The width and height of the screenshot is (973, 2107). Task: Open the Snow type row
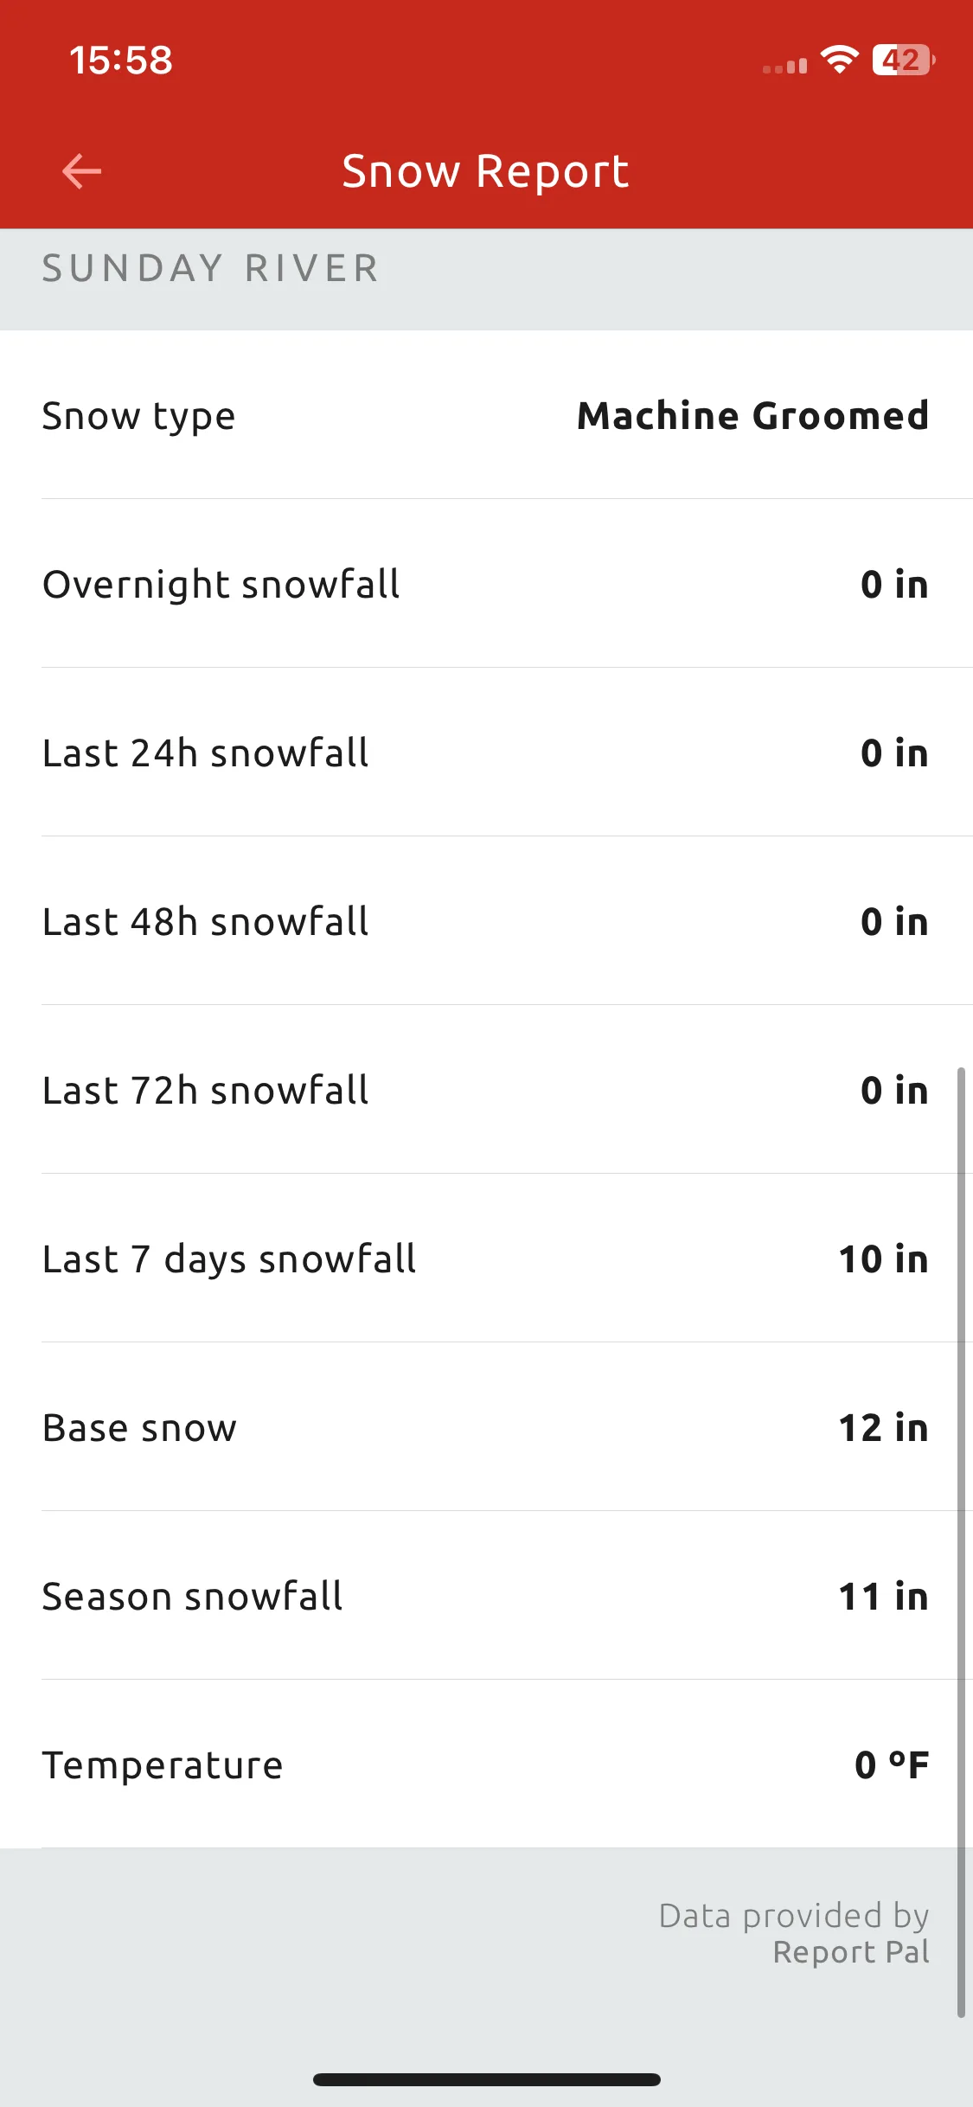click(x=486, y=415)
